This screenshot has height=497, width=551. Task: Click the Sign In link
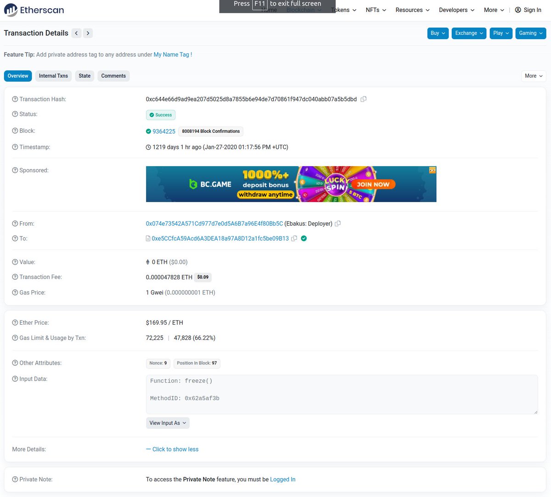click(533, 10)
